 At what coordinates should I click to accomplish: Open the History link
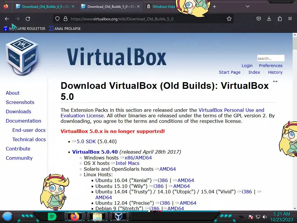coord(275,72)
